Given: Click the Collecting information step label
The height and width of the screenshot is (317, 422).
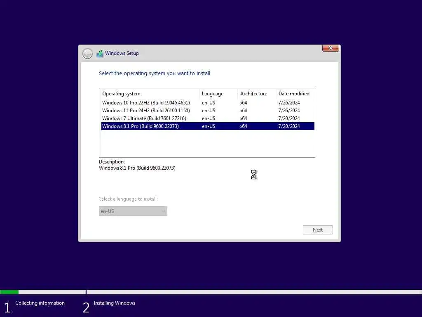Looking at the screenshot, I should (40, 303).
